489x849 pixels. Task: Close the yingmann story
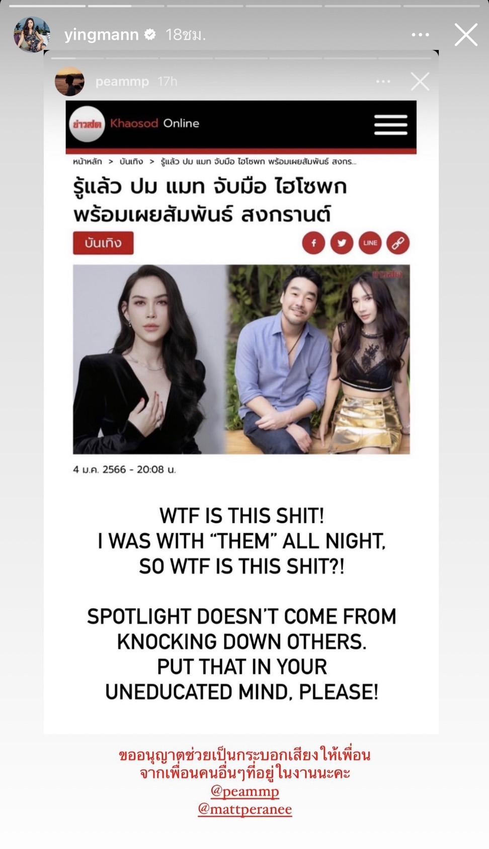click(x=466, y=35)
